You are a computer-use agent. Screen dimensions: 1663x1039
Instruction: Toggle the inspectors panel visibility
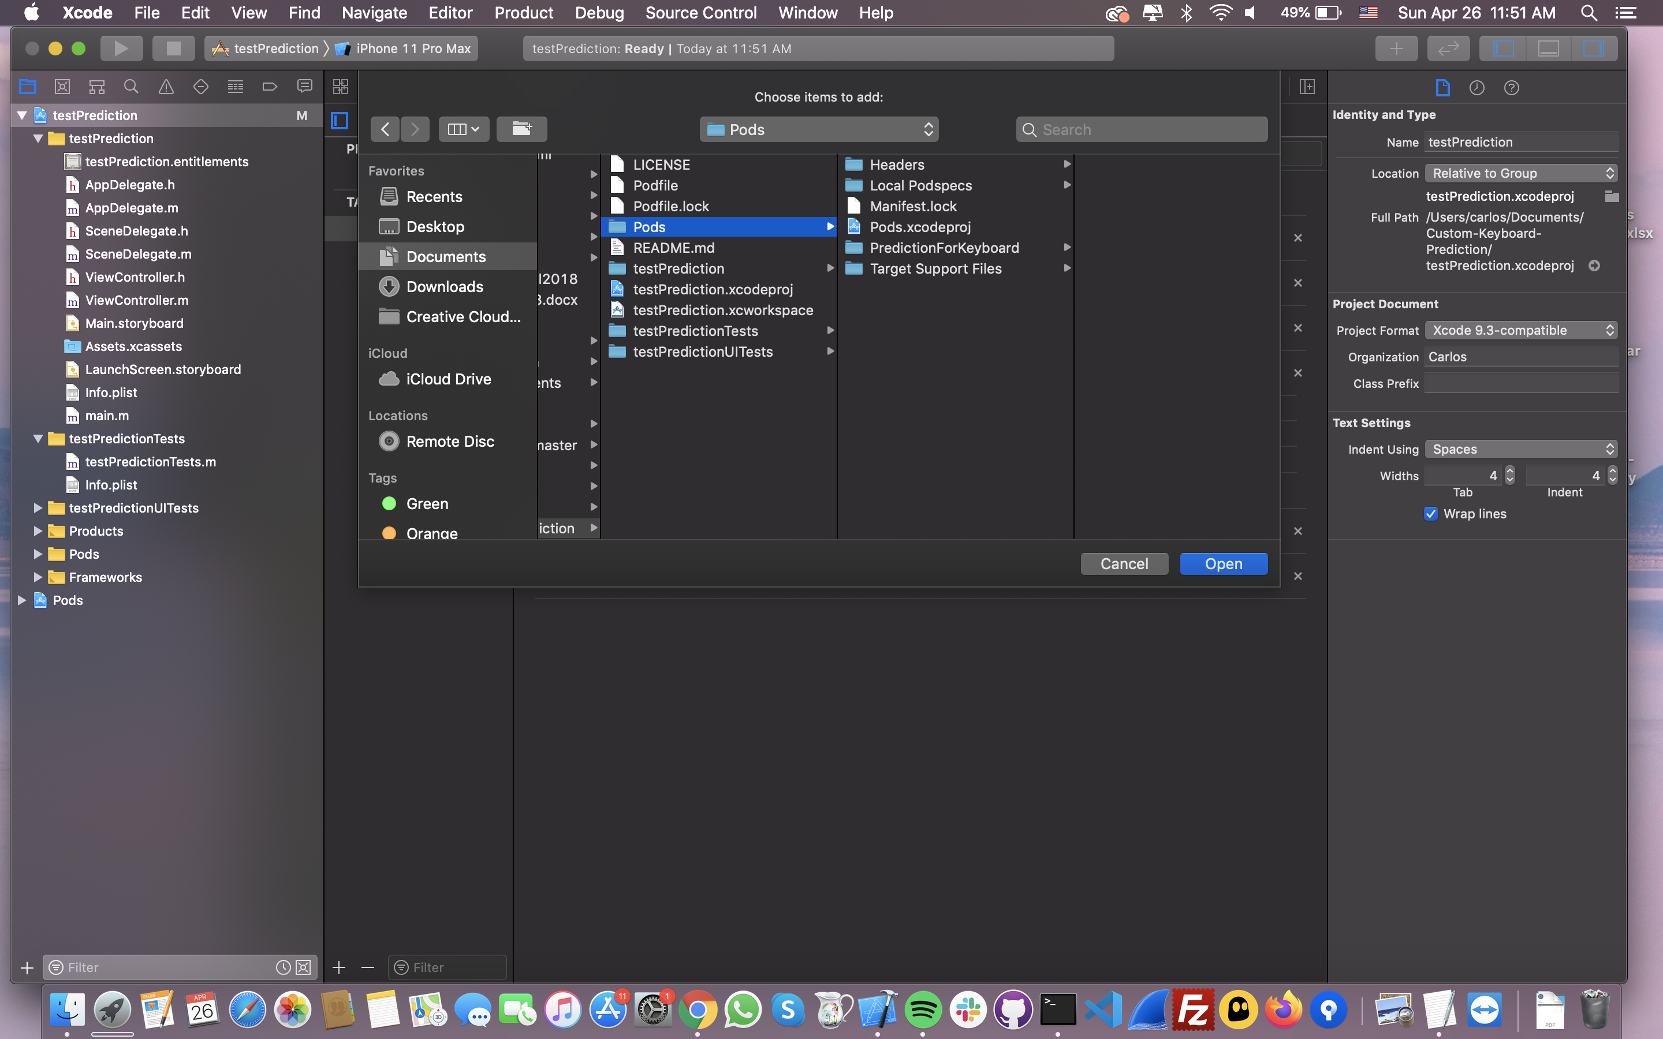click(x=1594, y=48)
